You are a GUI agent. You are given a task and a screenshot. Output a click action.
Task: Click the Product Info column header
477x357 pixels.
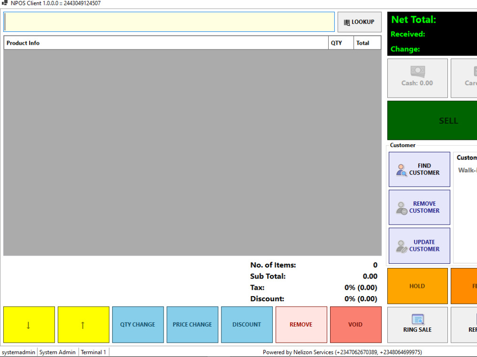click(166, 43)
